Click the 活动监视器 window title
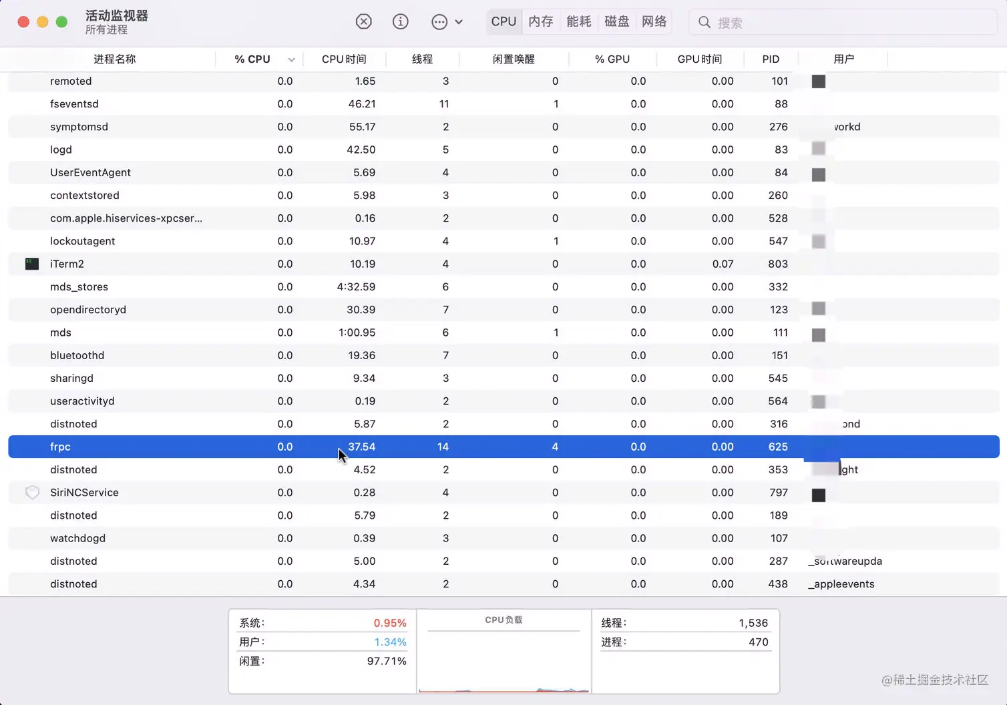 click(x=117, y=15)
